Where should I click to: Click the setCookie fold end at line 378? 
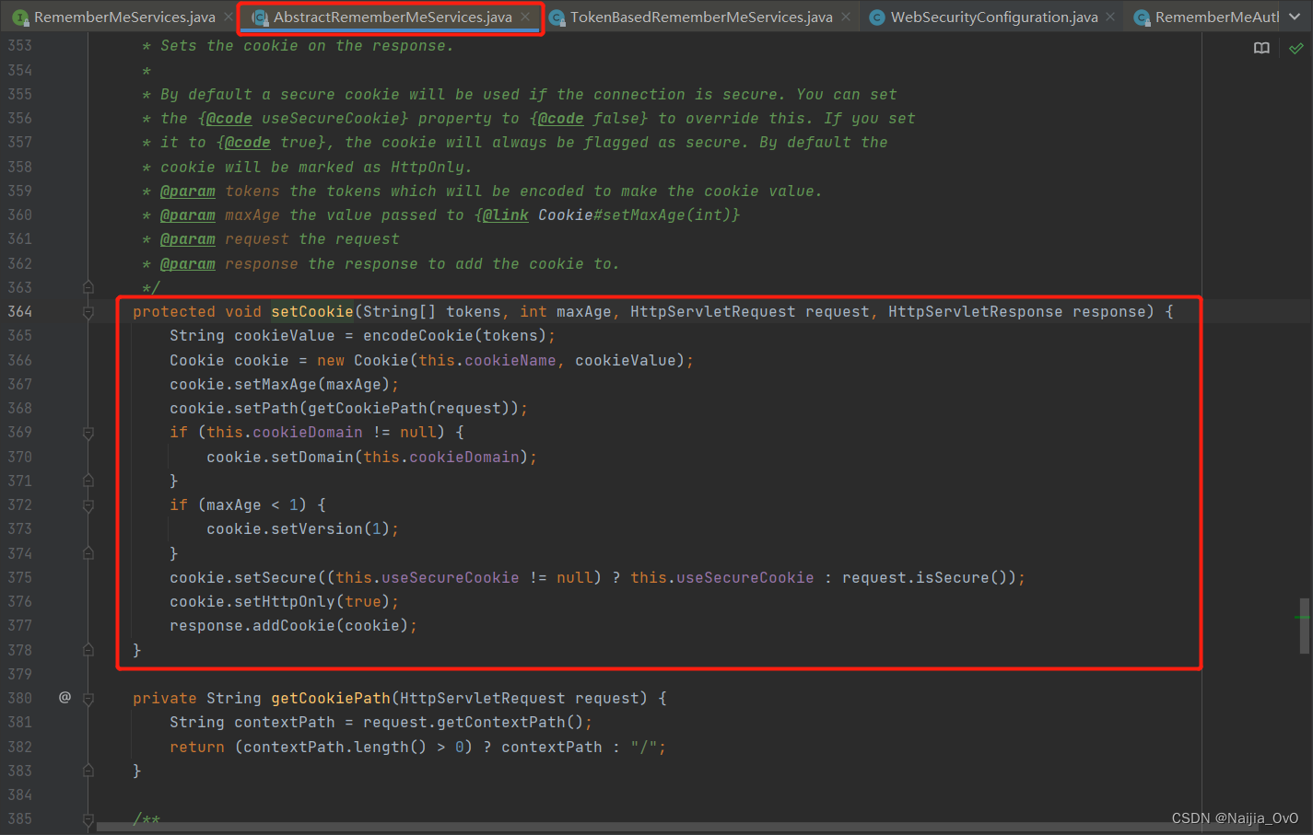click(x=88, y=650)
